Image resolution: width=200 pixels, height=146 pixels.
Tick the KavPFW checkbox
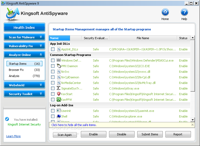pyautogui.click(x=53, y=99)
